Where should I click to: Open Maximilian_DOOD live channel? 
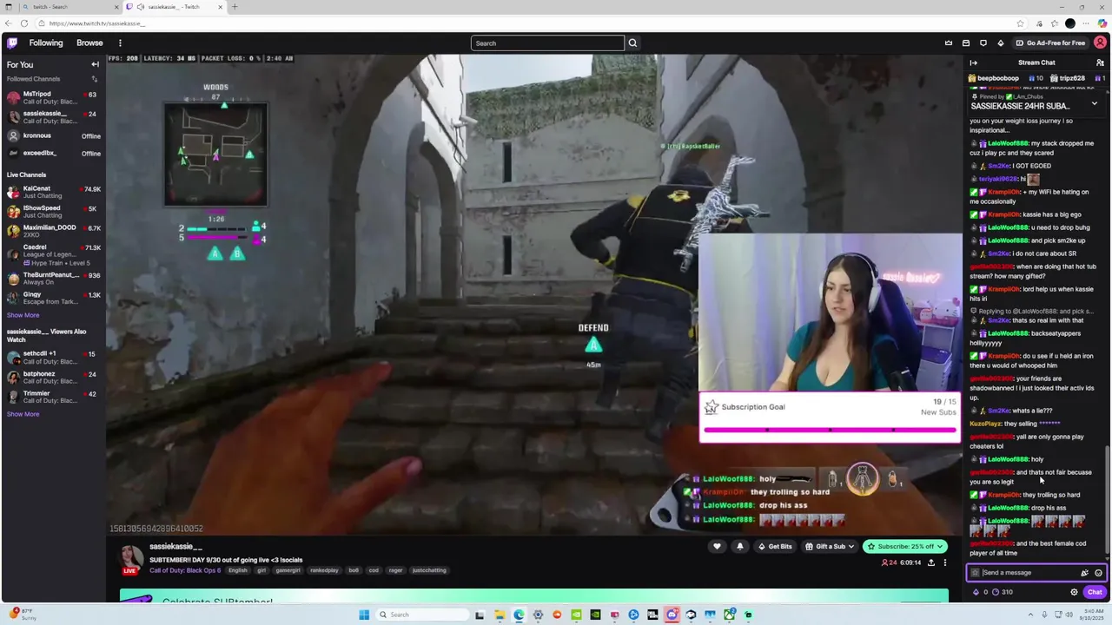pos(52,230)
